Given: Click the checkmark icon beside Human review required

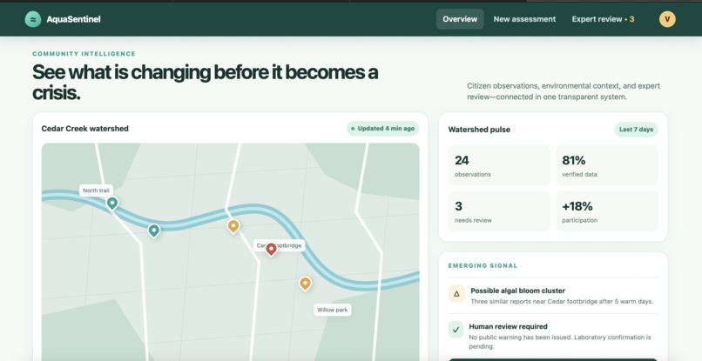Looking at the screenshot, I should [456, 330].
